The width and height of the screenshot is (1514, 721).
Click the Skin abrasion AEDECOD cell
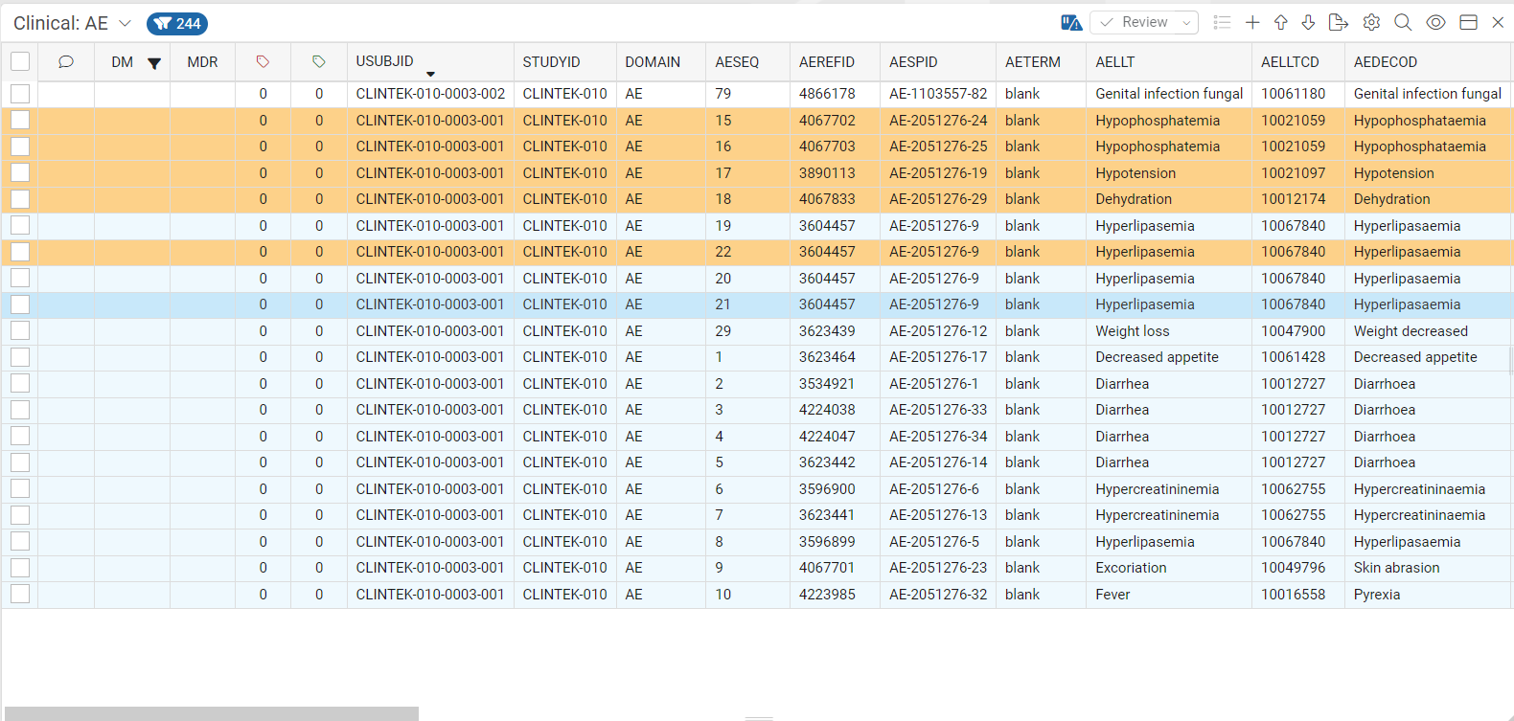(1429, 568)
